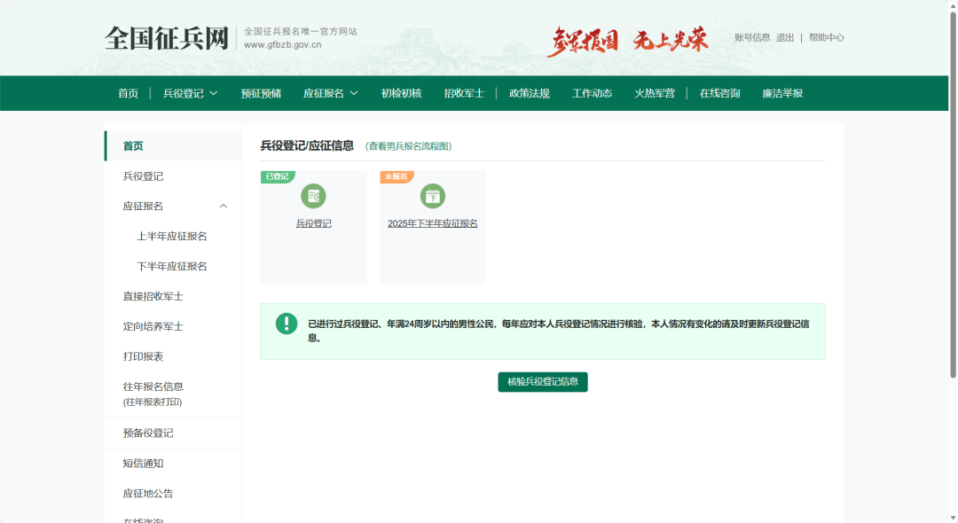958x523 pixels.
Task: Click the 核验兵役登记信息 button
Action: tap(543, 382)
